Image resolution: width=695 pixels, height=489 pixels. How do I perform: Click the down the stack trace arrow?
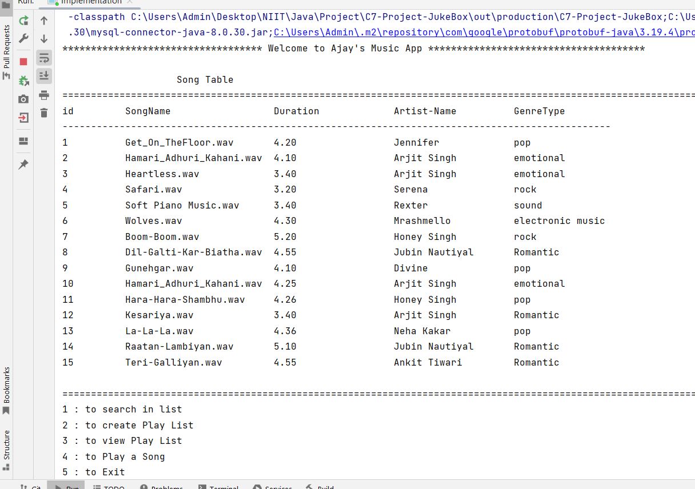click(x=44, y=39)
